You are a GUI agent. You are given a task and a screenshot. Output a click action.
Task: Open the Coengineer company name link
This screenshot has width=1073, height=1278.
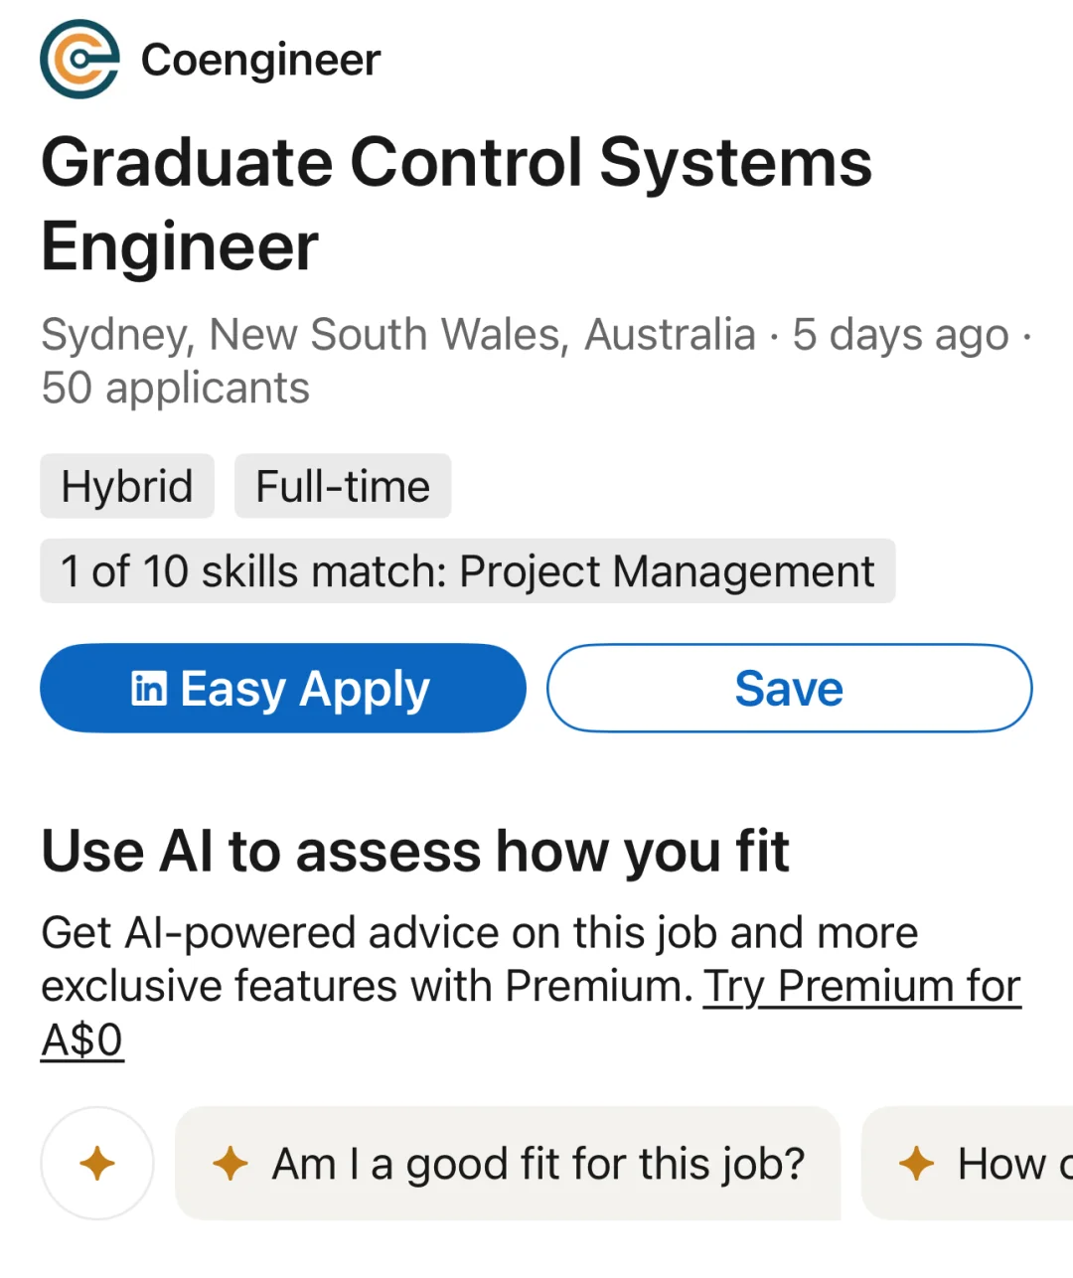tap(260, 60)
